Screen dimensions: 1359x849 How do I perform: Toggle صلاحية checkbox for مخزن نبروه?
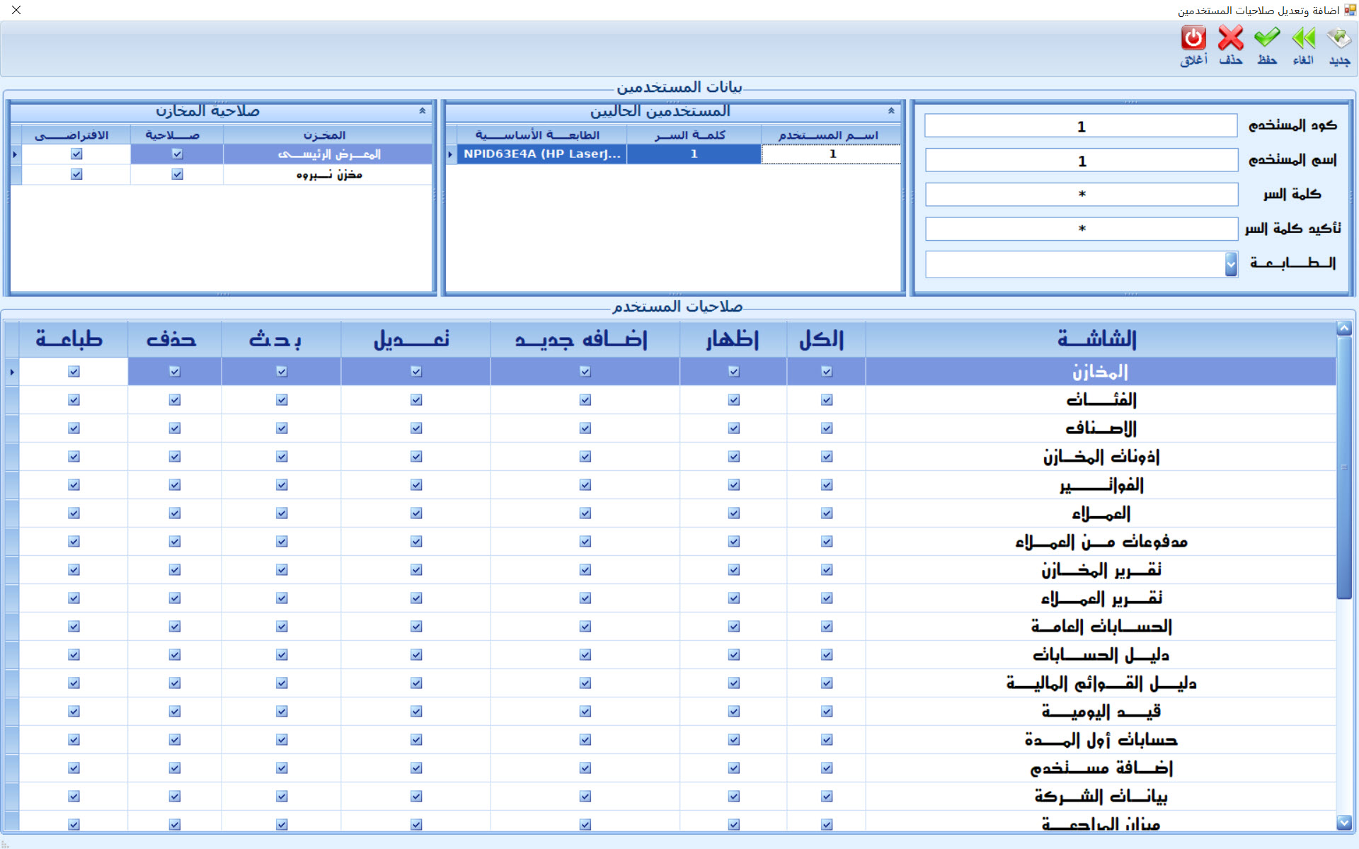(x=177, y=174)
